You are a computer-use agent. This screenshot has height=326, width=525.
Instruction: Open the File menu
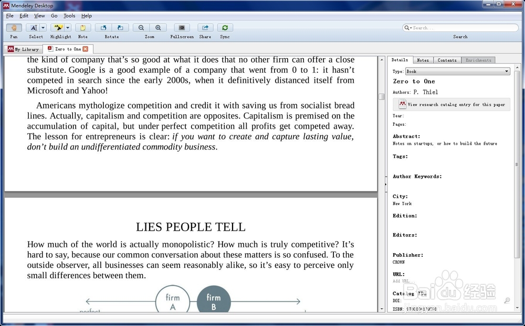9,16
